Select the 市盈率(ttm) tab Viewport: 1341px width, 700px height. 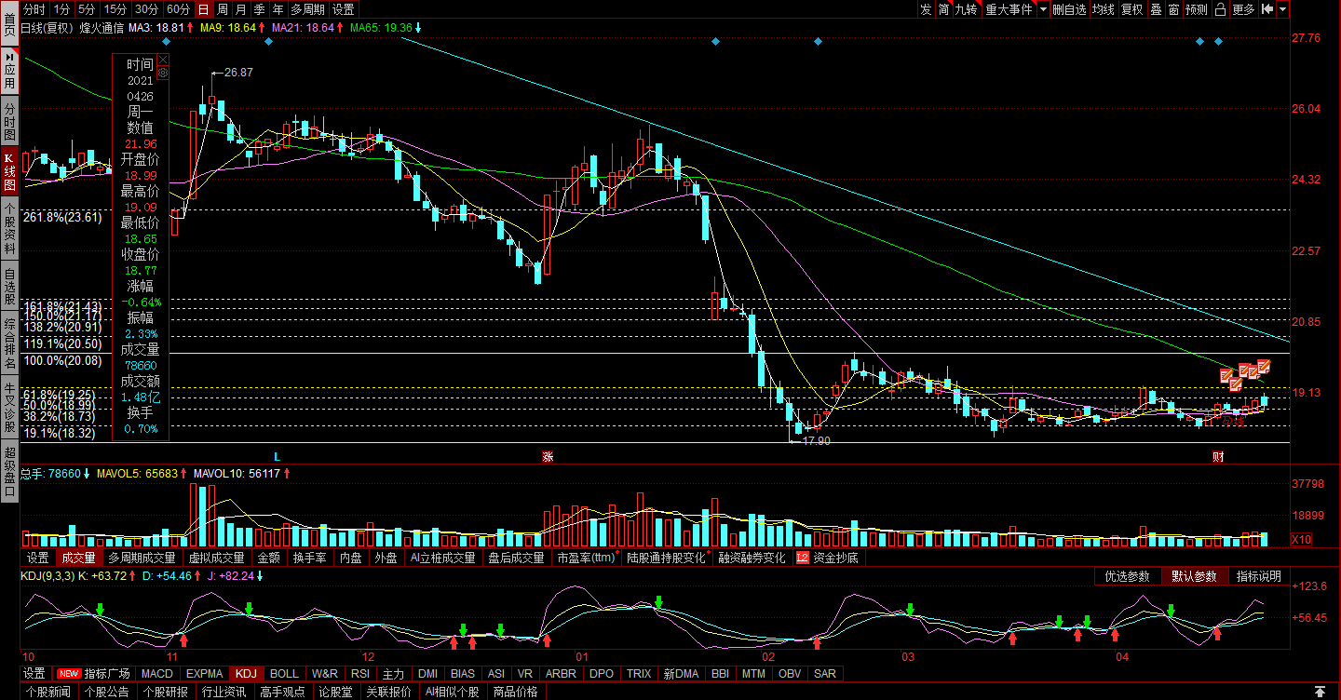click(x=588, y=559)
